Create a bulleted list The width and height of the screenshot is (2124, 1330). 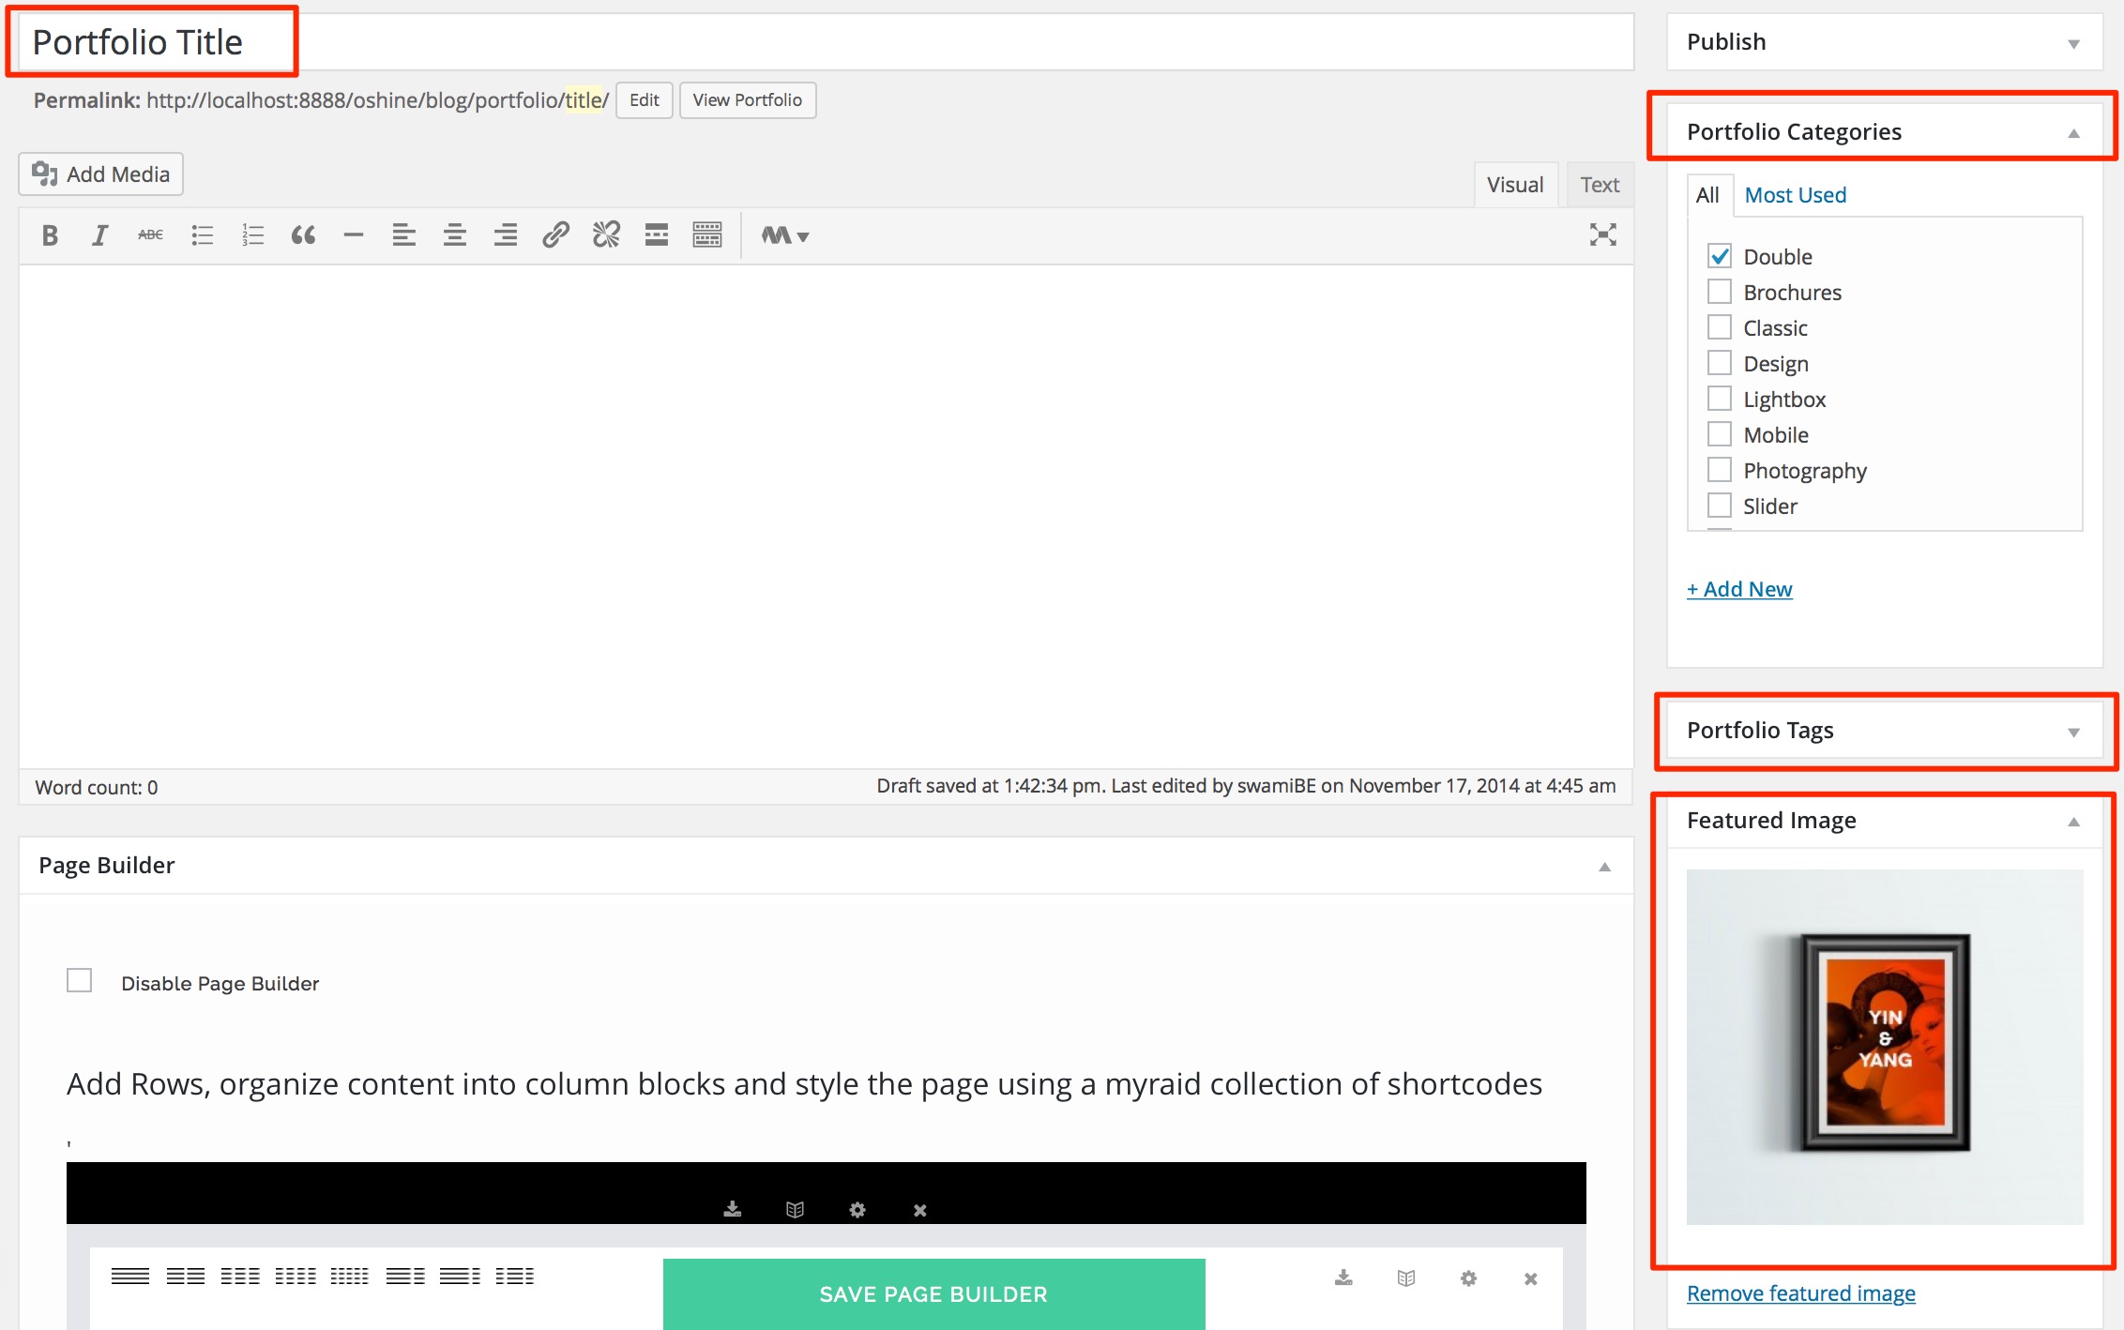(202, 235)
